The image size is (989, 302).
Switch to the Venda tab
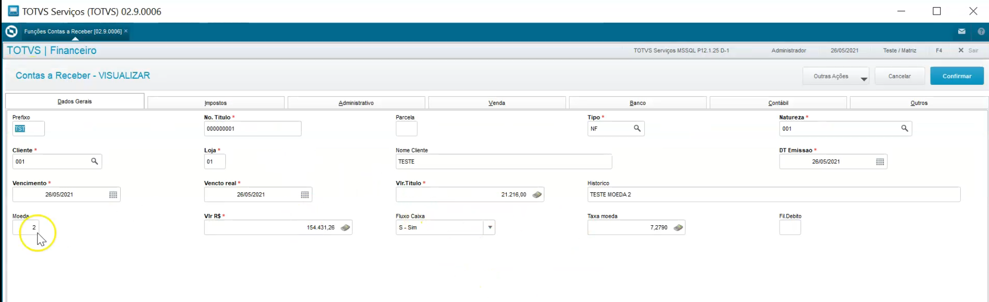point(497,103)
